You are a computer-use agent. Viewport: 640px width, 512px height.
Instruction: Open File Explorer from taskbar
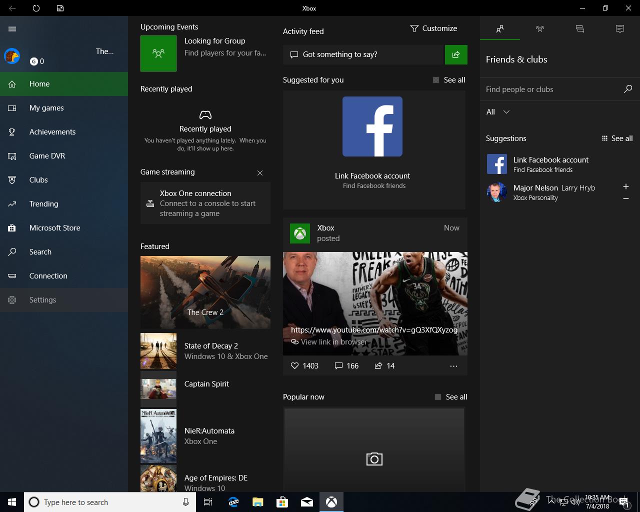tap(258, 502)
